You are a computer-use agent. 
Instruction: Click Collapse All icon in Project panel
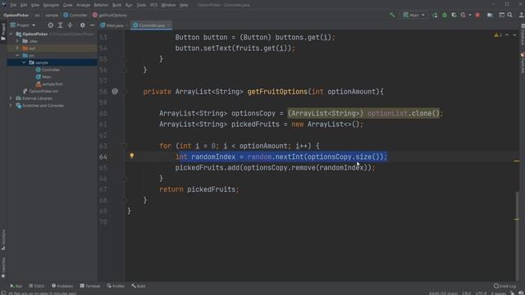70,25
